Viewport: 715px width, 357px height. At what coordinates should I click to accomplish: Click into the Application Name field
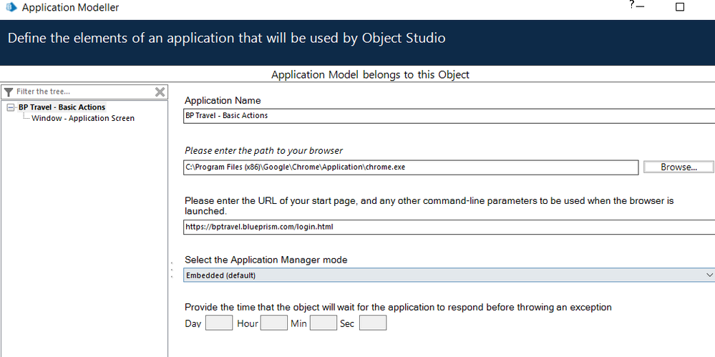pyautogui.click(x=449, y=115)
